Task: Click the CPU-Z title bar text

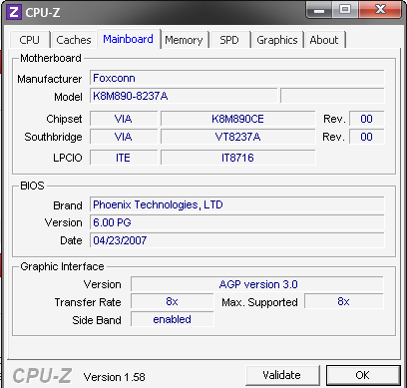Action: (43, 13)
